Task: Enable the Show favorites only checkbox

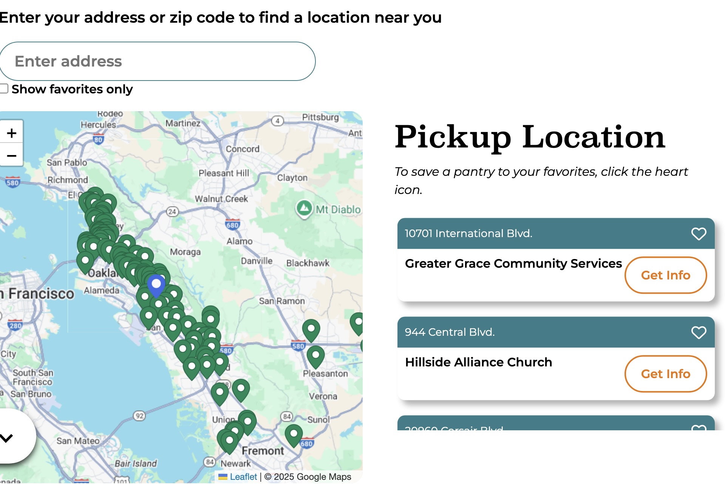Action: coord(4,89)
